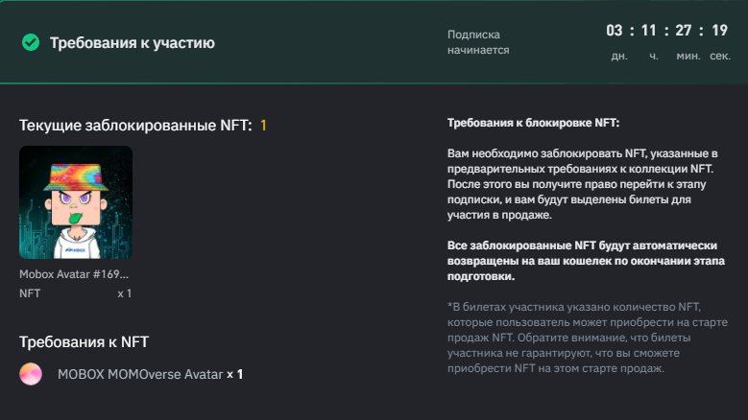Viewport: 748px width, 420px height.
Task: Click the green checkmark status icon
Action: pyautogui.click(x=31, y=42)
